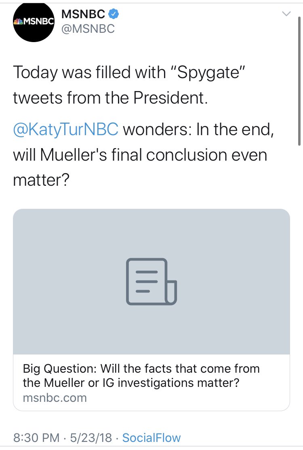Click the vertical scrollbar thumb
The width and height of the screenshot is (303, 450).
[299, 82]
